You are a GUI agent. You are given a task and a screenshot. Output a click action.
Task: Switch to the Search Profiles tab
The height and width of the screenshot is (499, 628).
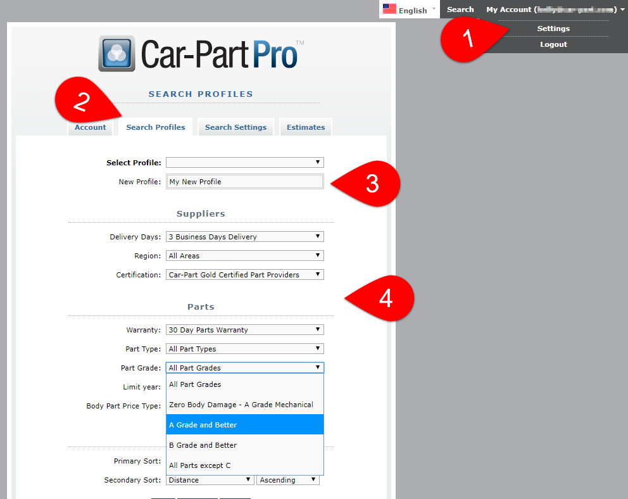pos(155,127)
